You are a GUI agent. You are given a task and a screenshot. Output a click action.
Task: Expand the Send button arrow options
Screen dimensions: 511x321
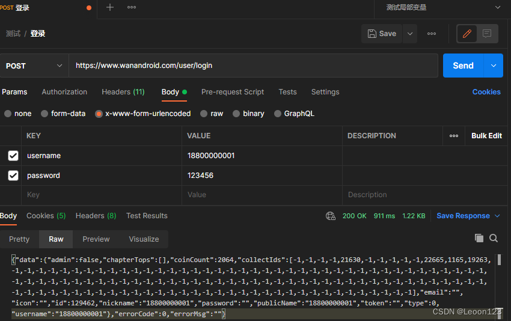(494, 66)
